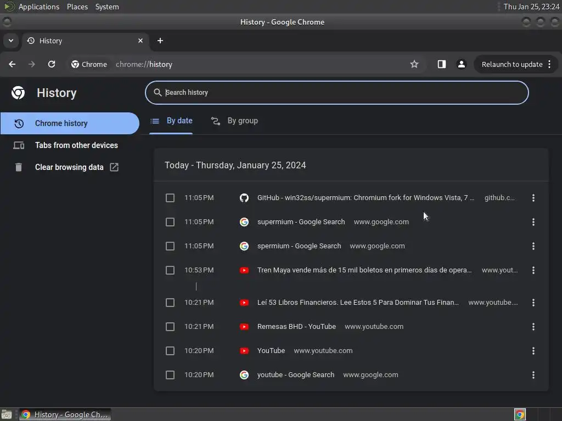Open more actions for the 10:20 PM YouTube entry
This screenshot has height=421, width=562.
(533, 351)
